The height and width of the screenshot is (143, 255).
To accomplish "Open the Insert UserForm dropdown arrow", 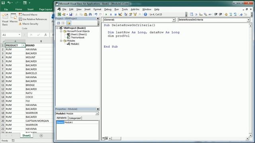I will coord(67,14).
